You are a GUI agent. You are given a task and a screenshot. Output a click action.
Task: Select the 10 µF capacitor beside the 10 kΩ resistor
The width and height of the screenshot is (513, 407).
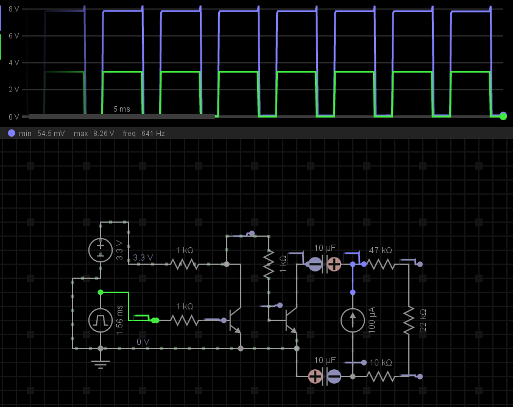point(325,376)
